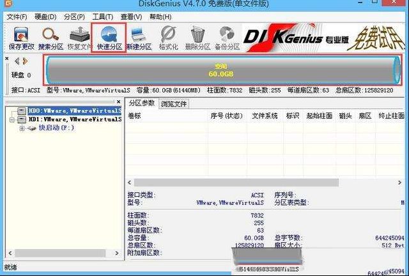The image size is (409, 276).
Task: Click the 柱面数 7832 value in details
Action: pyautogui.click(x=257, y=216)
